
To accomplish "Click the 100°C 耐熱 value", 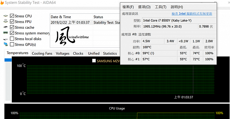I will 159,47.
